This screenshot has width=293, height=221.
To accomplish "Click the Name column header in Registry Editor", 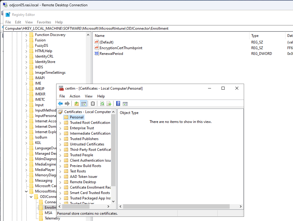I will (x=100, y=36).
